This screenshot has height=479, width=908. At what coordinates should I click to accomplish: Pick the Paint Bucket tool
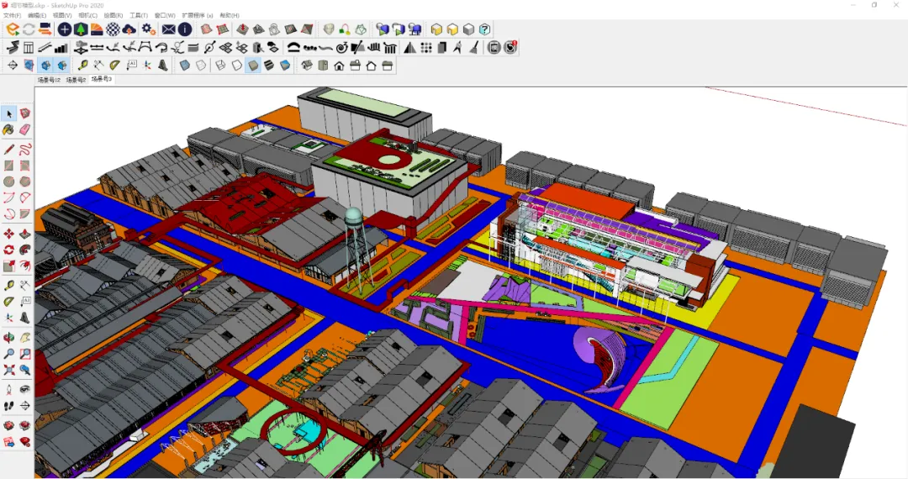click(x=9, y=130)
